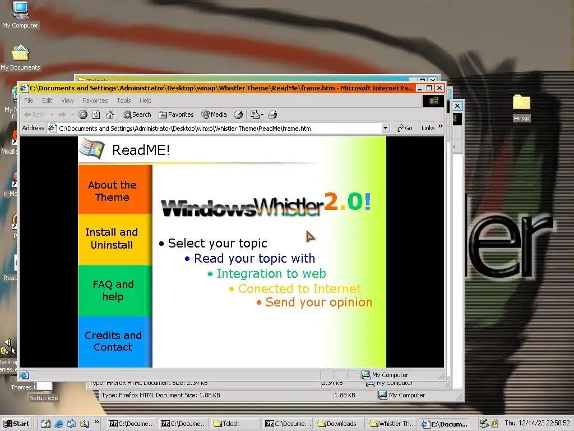Open Credits and Contact section
Image resolution: width=574 pixels, height=431 pixels.
115,342
